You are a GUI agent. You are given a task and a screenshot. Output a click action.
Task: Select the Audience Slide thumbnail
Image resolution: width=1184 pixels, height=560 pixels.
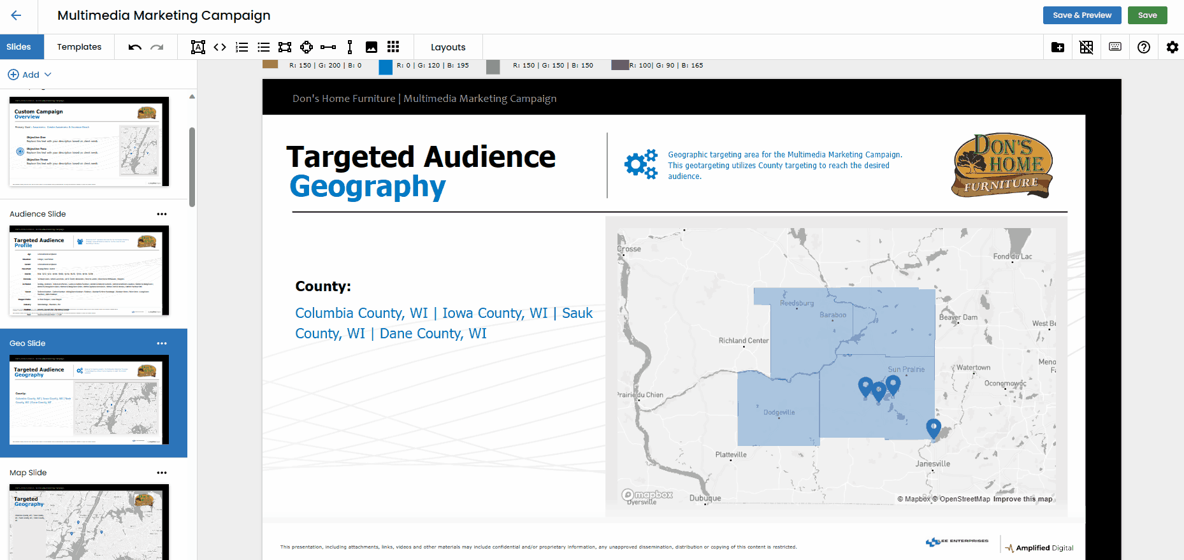pyautogui.click(x=89, y=271)
